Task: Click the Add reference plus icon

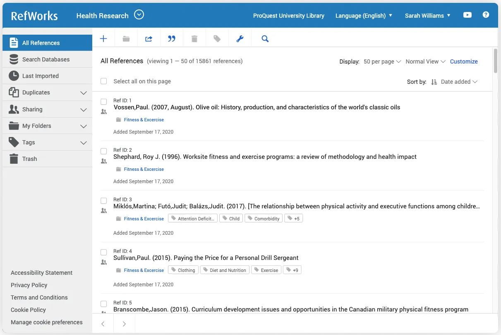Action: point(103,39)
